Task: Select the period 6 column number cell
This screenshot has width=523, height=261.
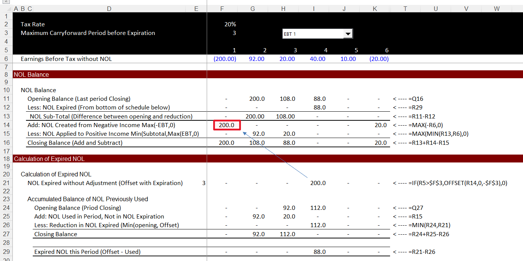Action: tap(386, 50)
